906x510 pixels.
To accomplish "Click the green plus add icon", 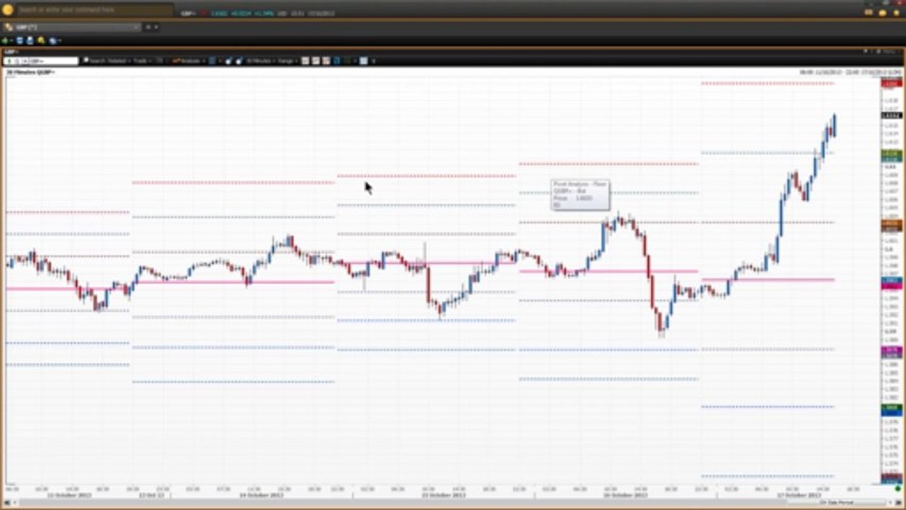I will (x=6, y=40).
